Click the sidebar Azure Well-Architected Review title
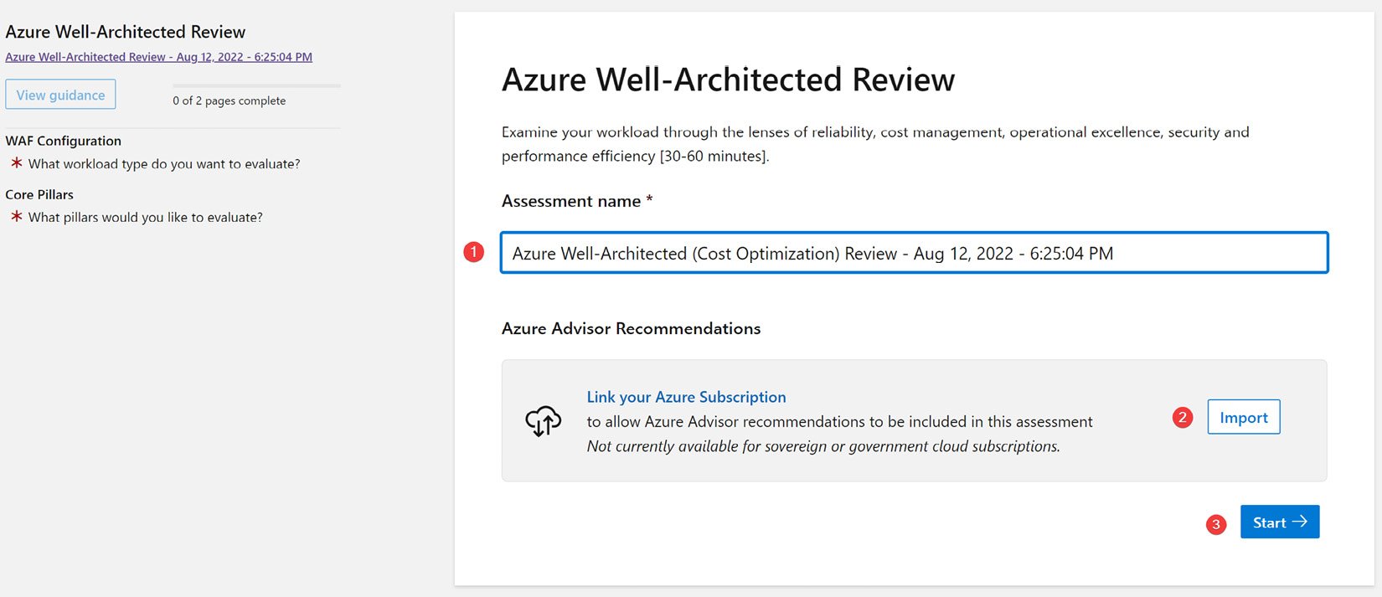 pos(125,32)
